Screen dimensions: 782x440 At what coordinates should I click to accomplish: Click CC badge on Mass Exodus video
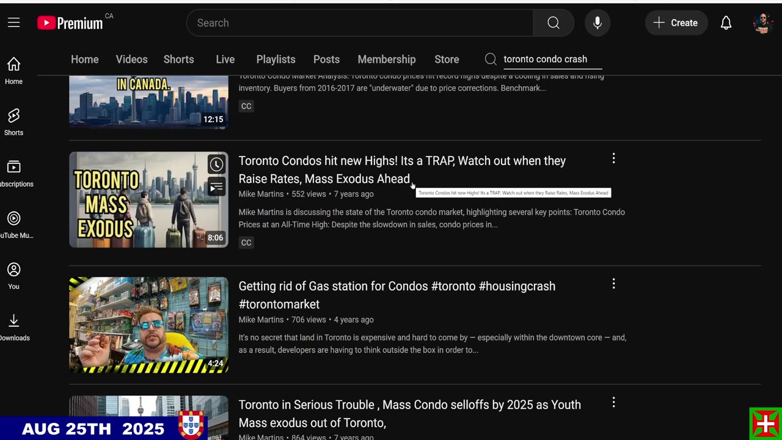(x=246, y=243)
